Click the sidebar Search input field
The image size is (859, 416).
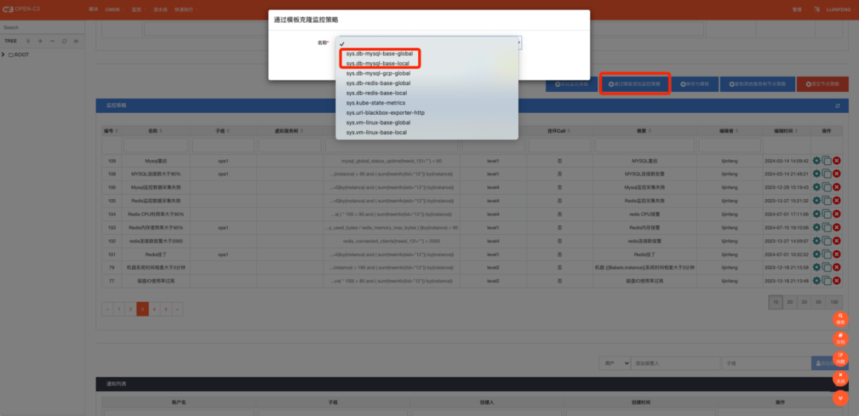42,28
